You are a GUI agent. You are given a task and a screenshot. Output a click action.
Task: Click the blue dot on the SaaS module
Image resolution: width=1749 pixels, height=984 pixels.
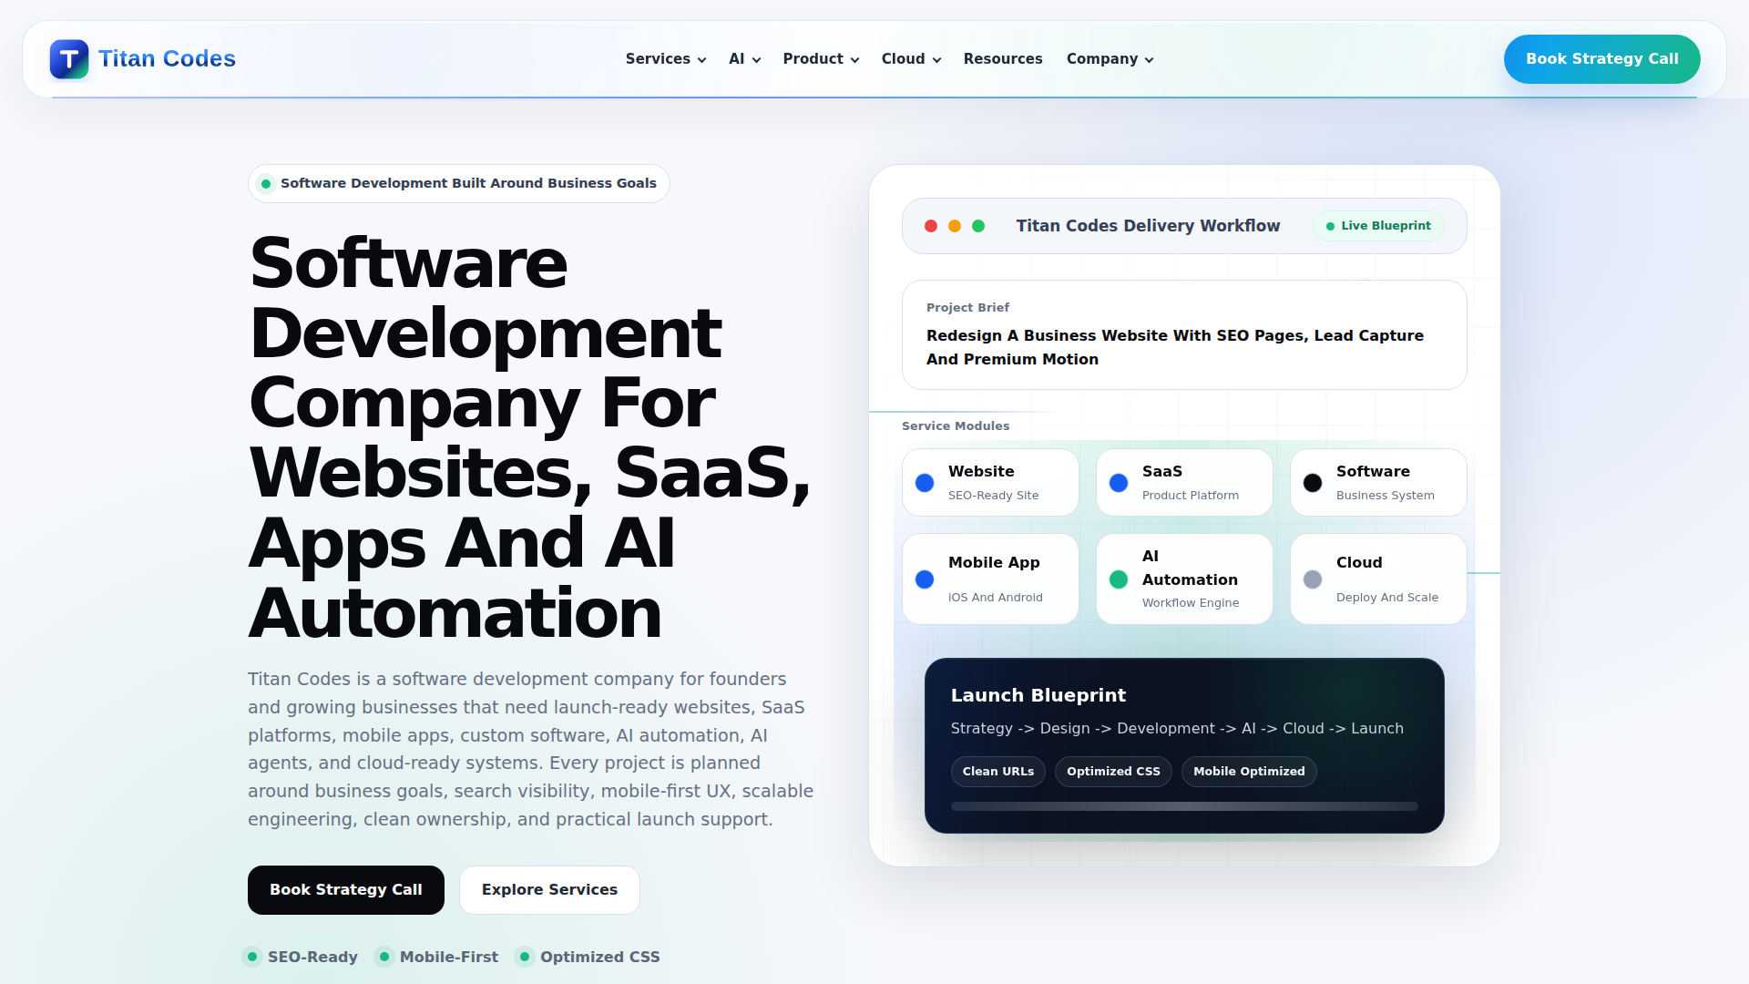[1119, 483]
